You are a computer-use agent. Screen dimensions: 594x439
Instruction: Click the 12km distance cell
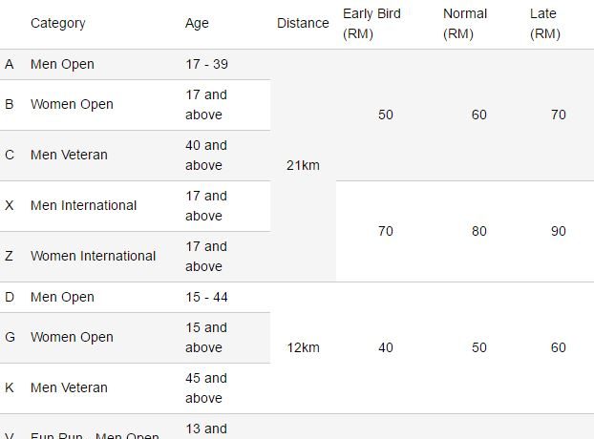(303, 347)
